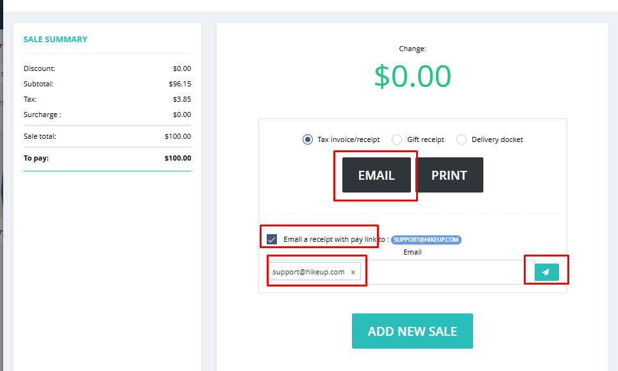Click the Subtotal $96.15 value
This screenshot has width=618, height=371.
180,84
